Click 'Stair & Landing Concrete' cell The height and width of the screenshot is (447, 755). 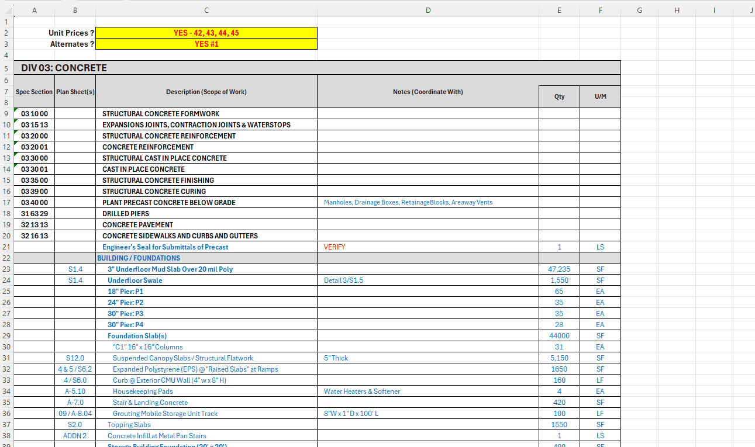206,402
